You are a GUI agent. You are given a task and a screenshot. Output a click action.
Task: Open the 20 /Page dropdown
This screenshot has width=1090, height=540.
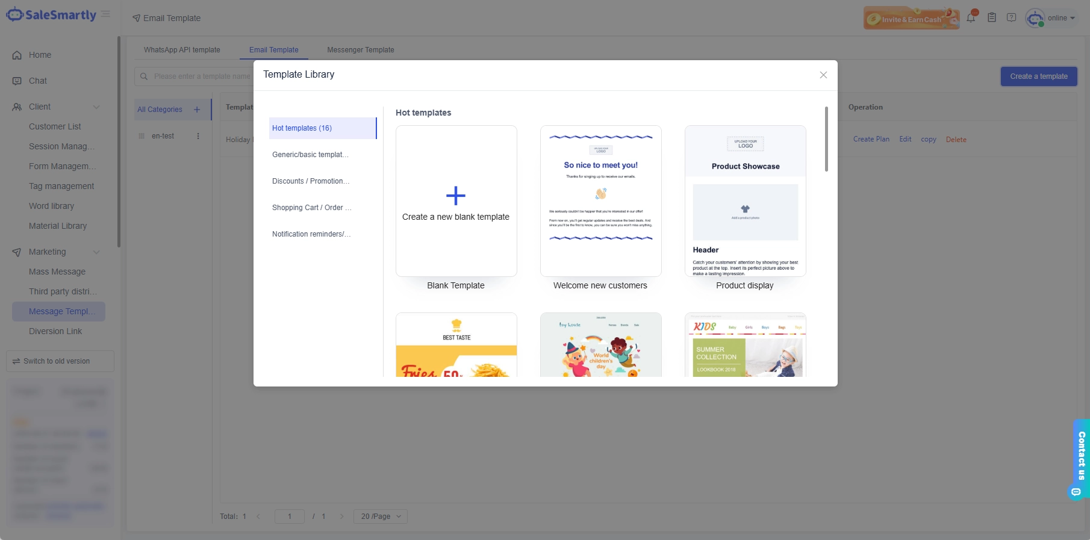pos(381,517)
